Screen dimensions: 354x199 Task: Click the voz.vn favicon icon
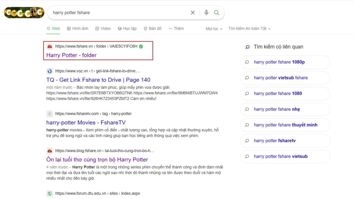pos(50,71)
